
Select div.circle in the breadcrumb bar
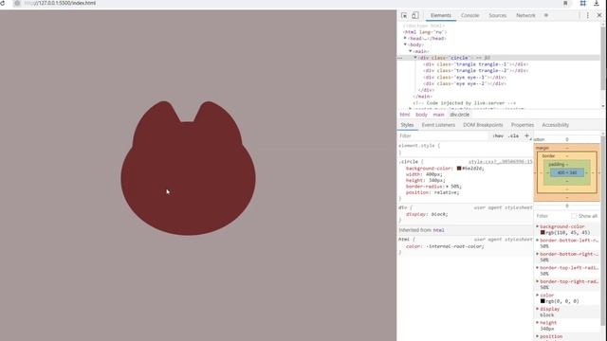pyautogui.click(x=459, y=115)
